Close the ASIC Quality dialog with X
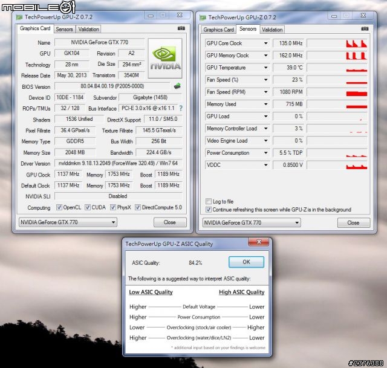Screen dimensions: 387x368 click(259, 242)
